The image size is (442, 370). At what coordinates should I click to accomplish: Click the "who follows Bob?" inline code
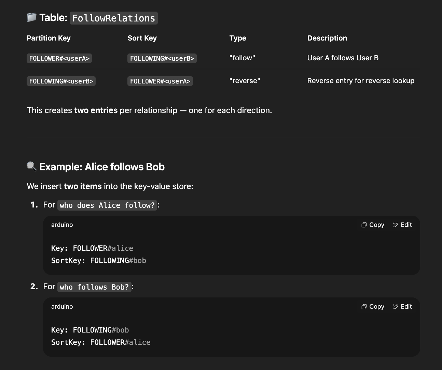click(94, 287)
